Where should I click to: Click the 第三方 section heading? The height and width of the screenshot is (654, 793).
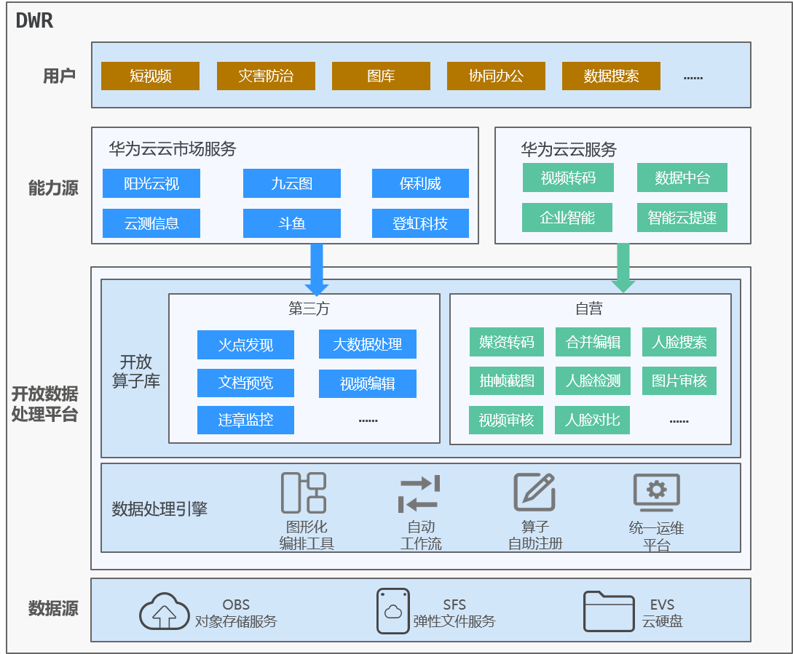(x=309, y=308)
